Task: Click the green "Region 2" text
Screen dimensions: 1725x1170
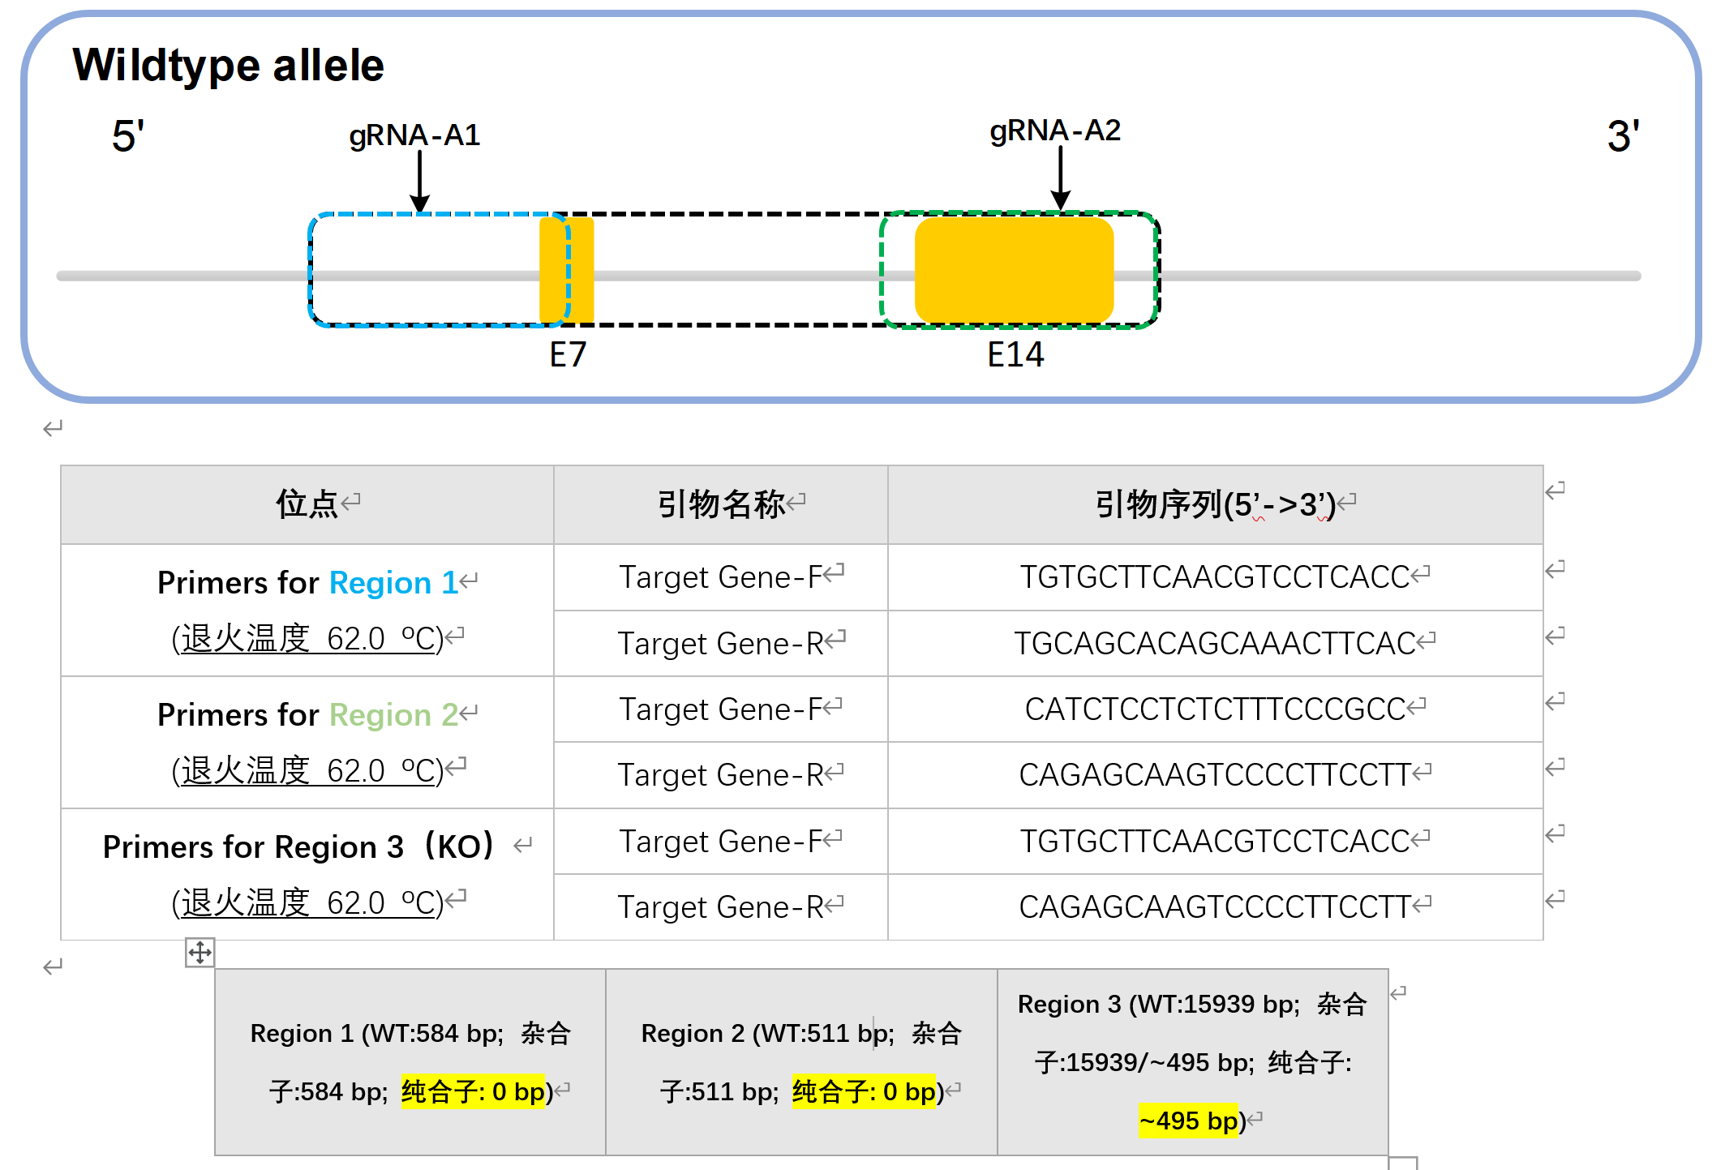Action: [x=393, y=715]
